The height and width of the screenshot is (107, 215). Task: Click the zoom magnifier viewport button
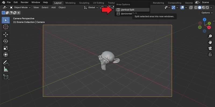click(x=210, y=36)
